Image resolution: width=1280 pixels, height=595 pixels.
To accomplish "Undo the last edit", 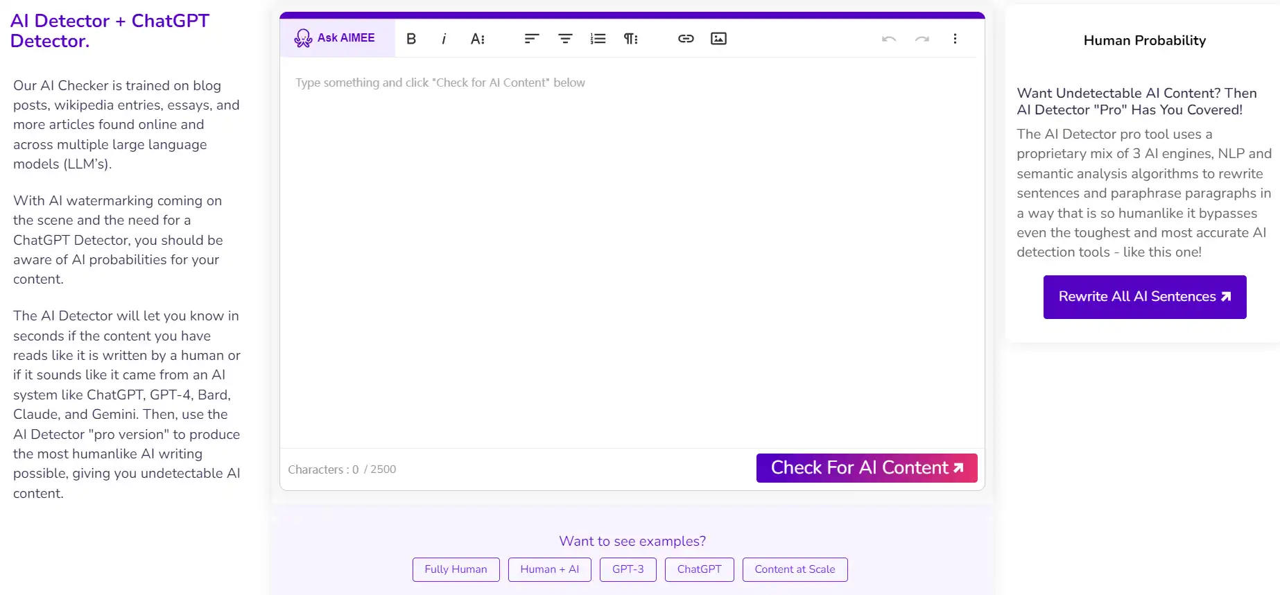I will [x=889, y=39].
